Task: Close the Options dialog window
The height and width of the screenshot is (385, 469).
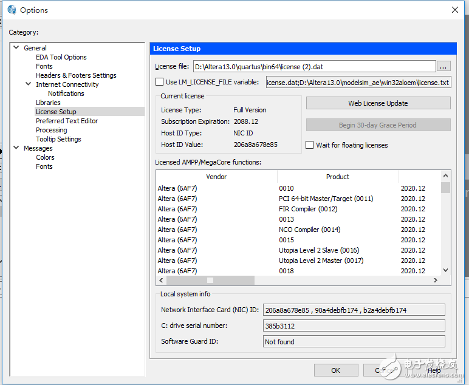Action: click(x=455, y=10)
